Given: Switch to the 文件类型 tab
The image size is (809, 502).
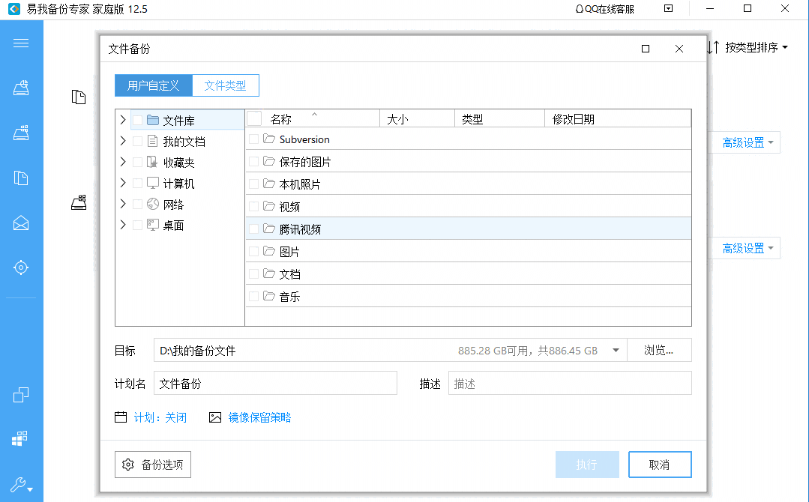Looking at the screenshot, I should click(225, 85).
